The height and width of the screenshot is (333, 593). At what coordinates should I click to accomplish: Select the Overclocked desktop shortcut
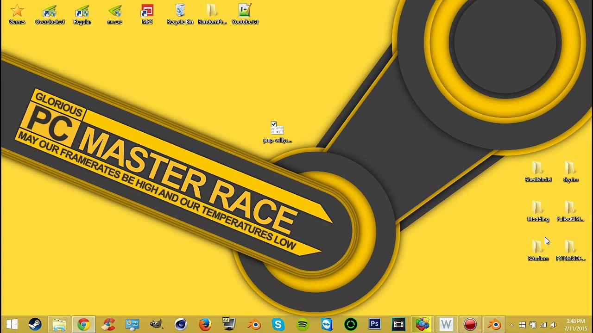tap(50, 14)
